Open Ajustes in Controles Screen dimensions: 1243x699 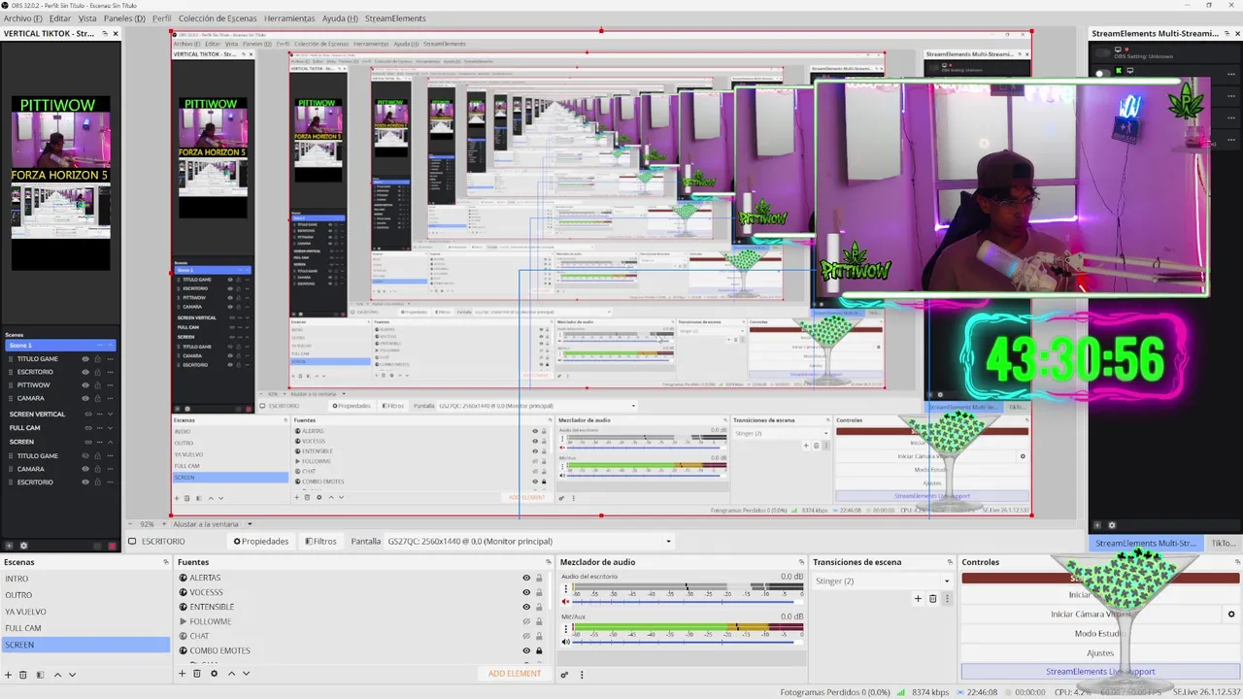[1100, 653]
